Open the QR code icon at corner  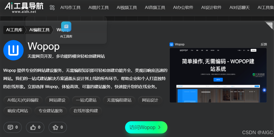point(269,26)
